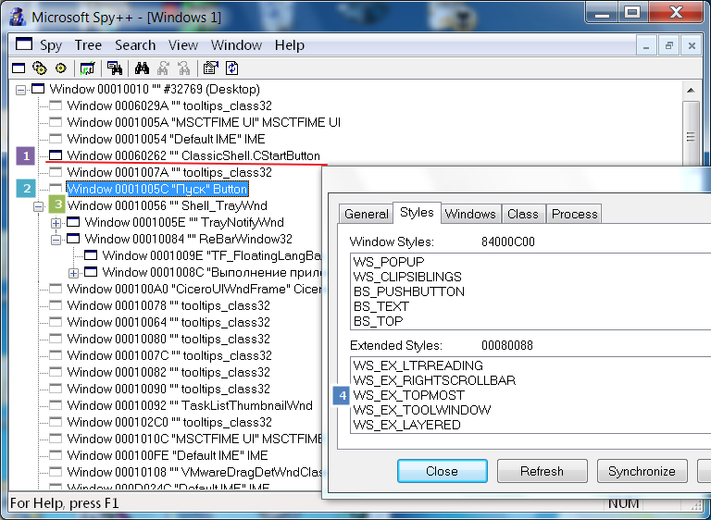Viewport: 711px width, 520px height.
Task: Select WS_EX_LAYERED in Extended Styles list
Action: tap(406, 425)
